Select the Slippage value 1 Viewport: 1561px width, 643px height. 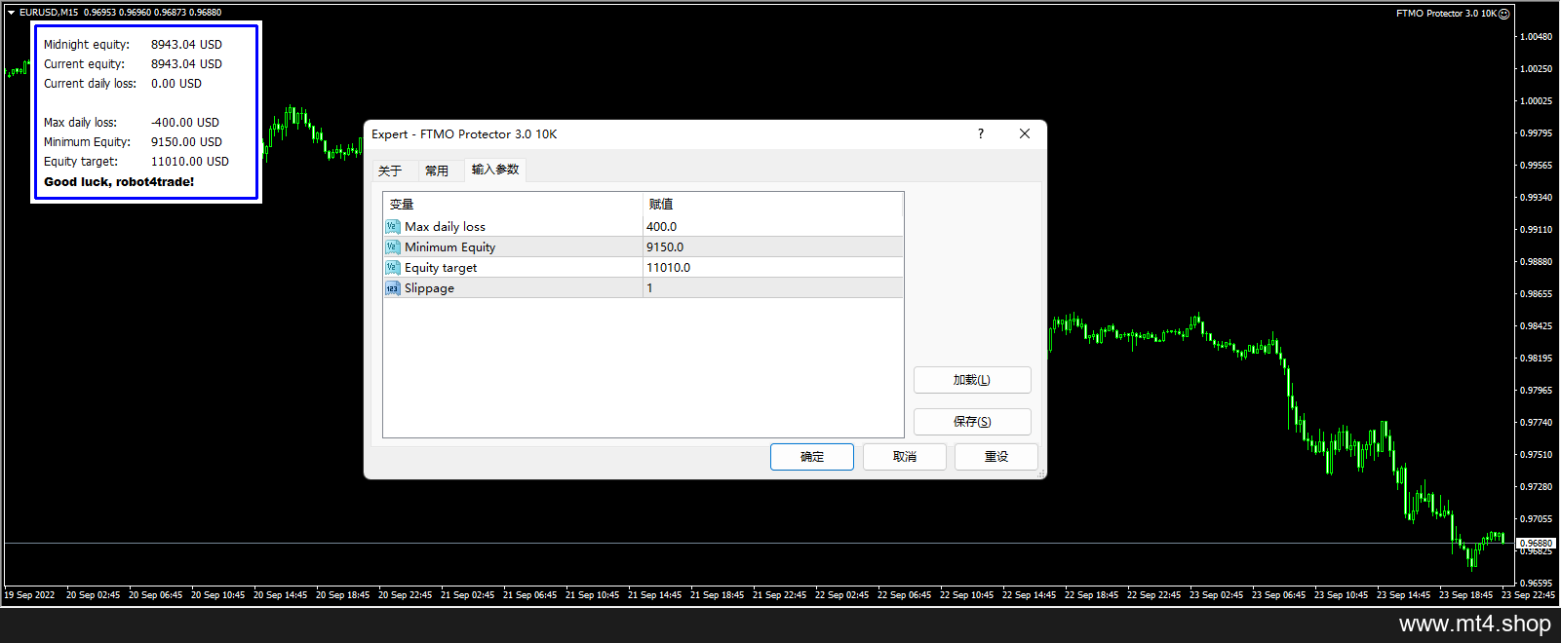772,288
